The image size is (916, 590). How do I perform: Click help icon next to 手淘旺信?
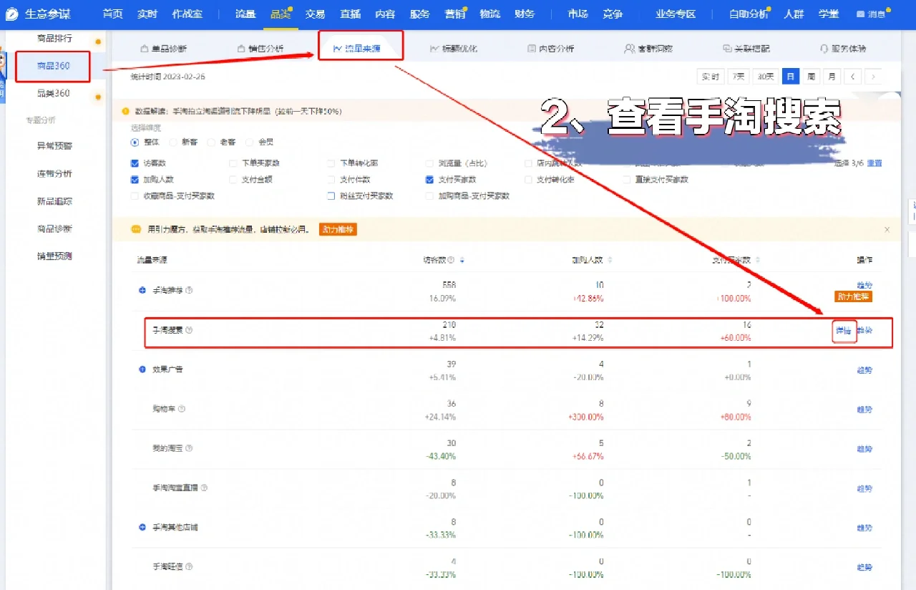[x=190, y=567]
